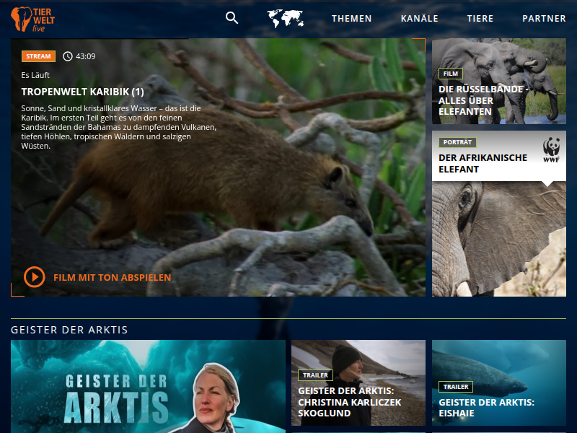Open Tropenwelt Karibik (1) title
This screenshot has height=433, width=577.
point(83,92)
